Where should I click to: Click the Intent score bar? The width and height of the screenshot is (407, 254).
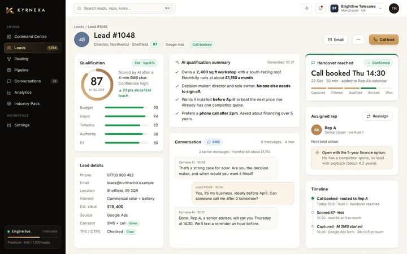point(126,116)
